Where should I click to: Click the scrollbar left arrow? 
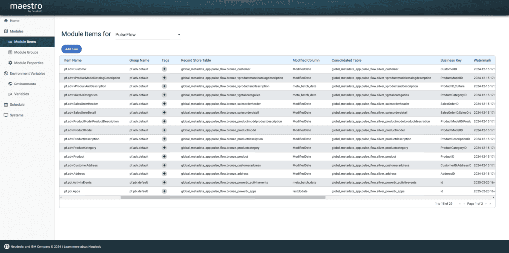click(x=61, y=197)
